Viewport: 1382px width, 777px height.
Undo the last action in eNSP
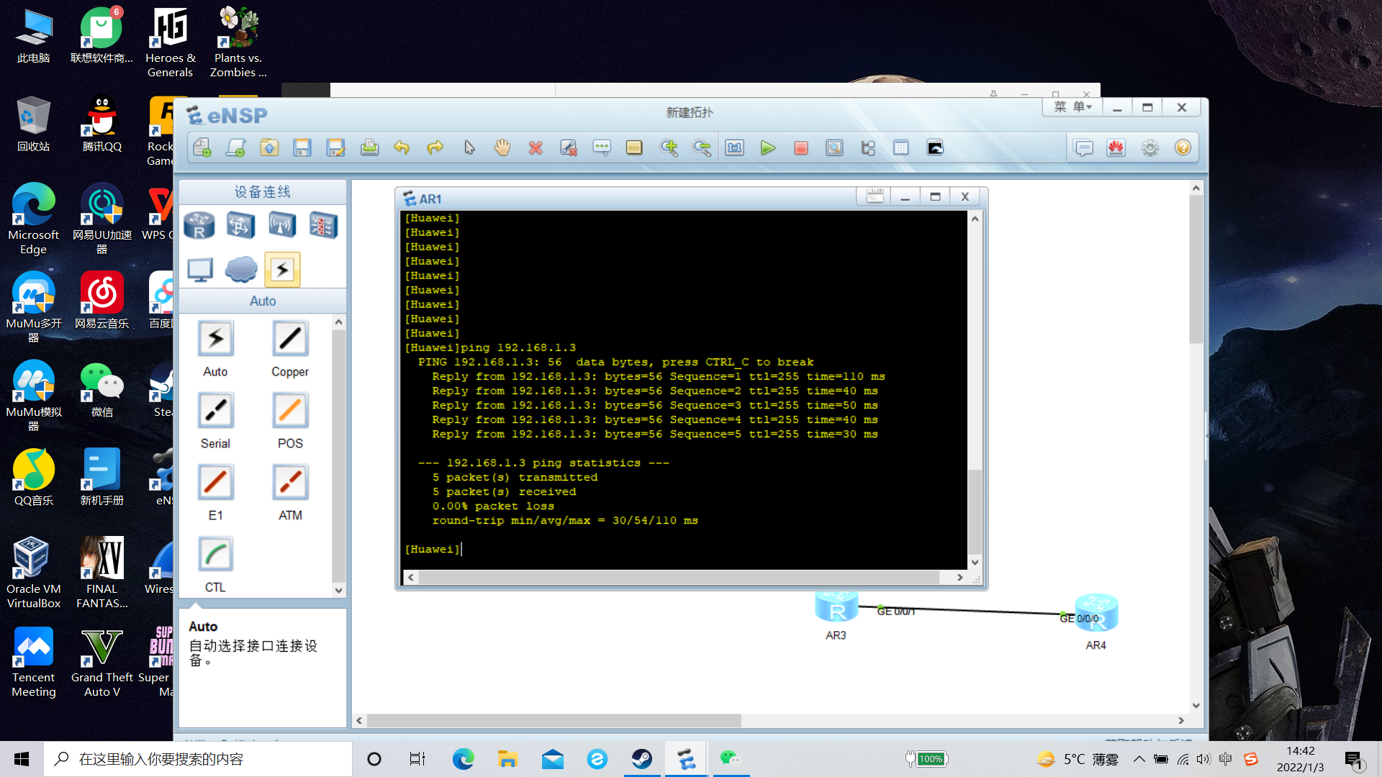(402, 148)
